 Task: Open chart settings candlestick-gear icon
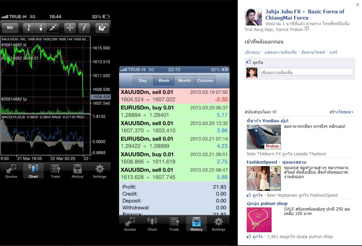point(102,28)
